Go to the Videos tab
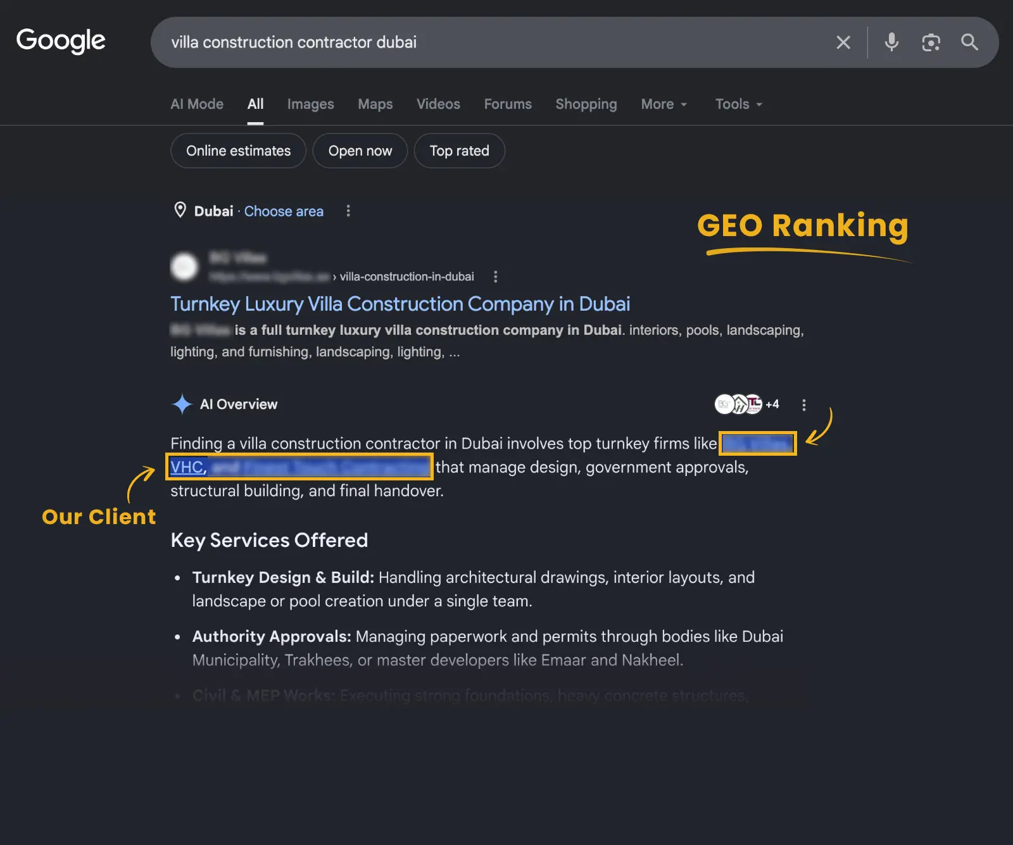 (x=438, y=104)
